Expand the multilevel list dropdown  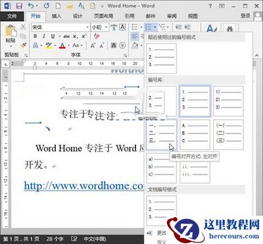point(168,27)
